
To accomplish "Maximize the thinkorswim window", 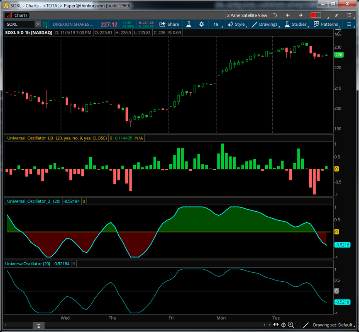I will [x=333, y=4].
